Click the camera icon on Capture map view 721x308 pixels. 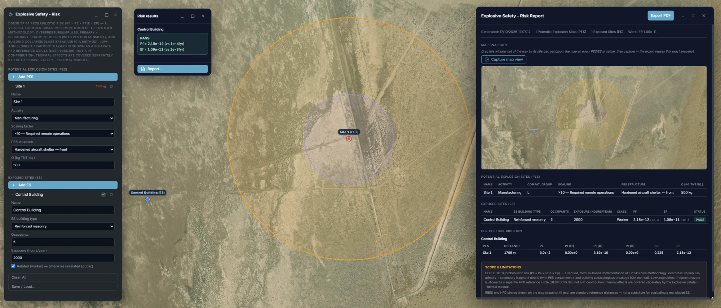487,60
